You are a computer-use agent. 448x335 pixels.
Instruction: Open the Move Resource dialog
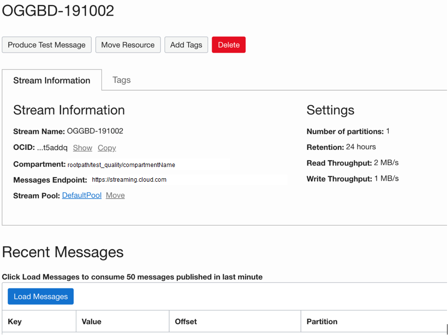click(x=128, y=45)
